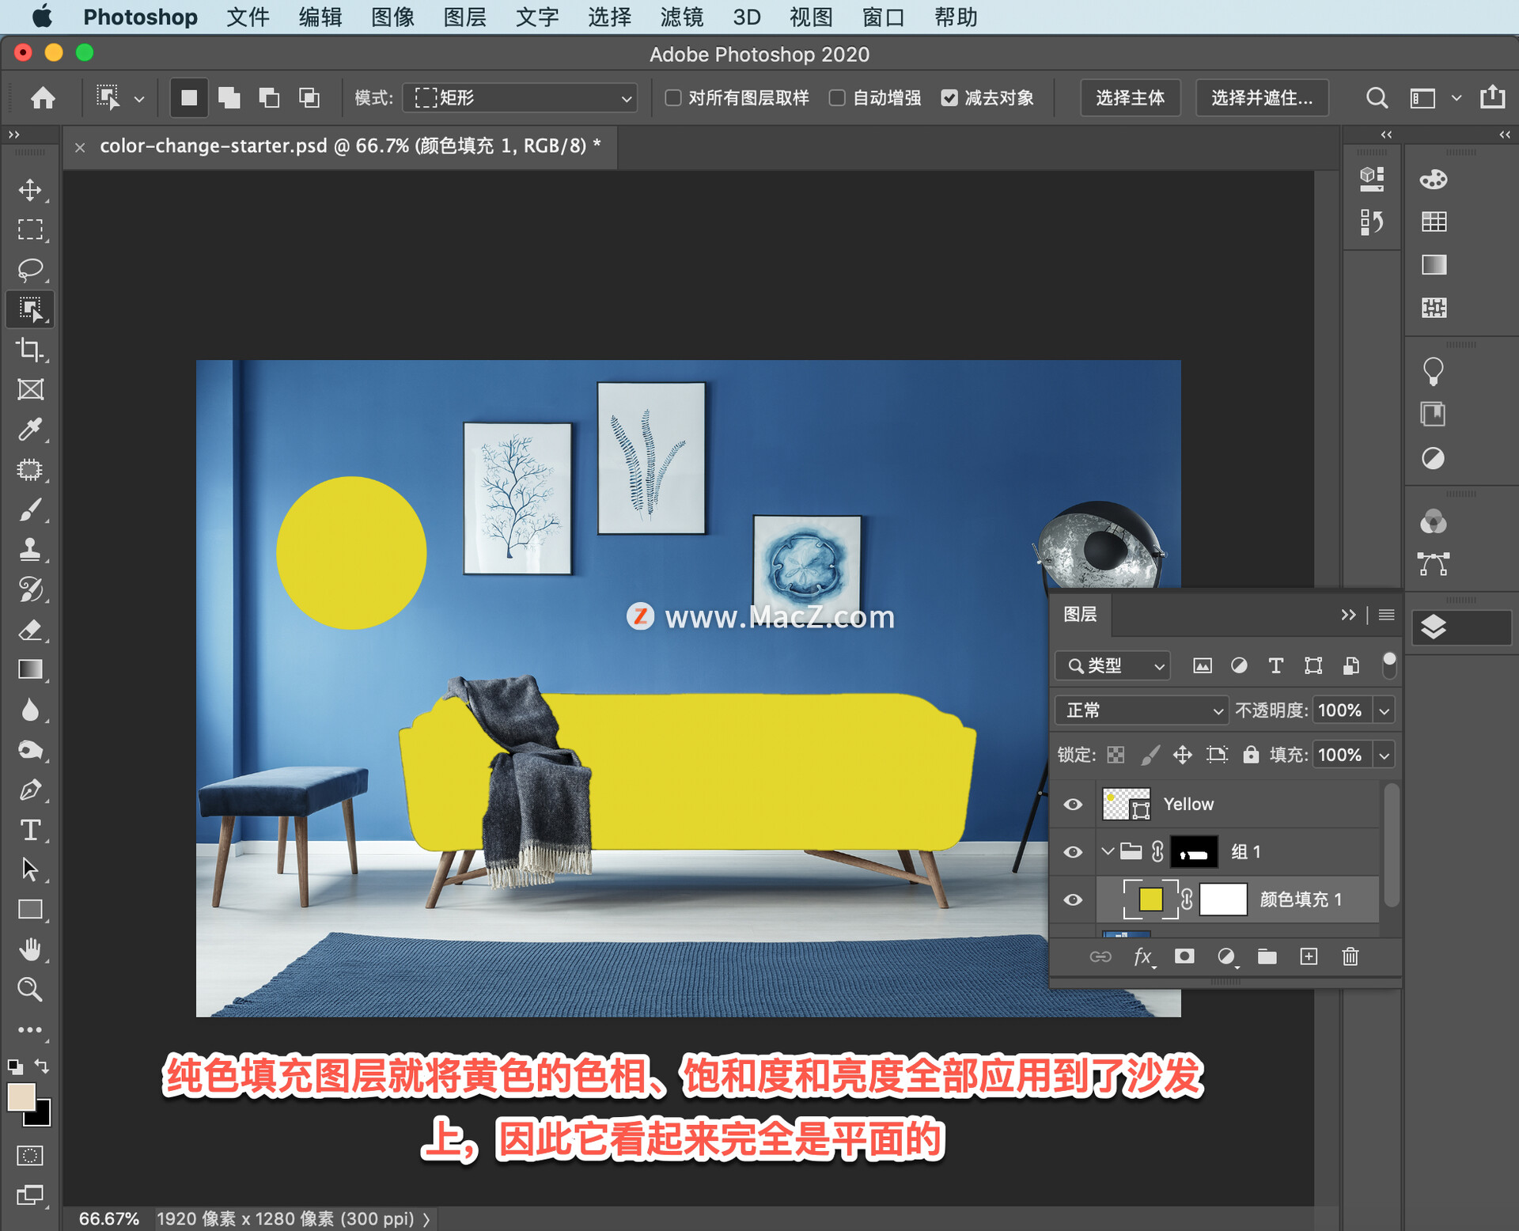This screenshot has height=1231, width=1519.
Task: Select the Eraser tool
Action: click(30, 630)
